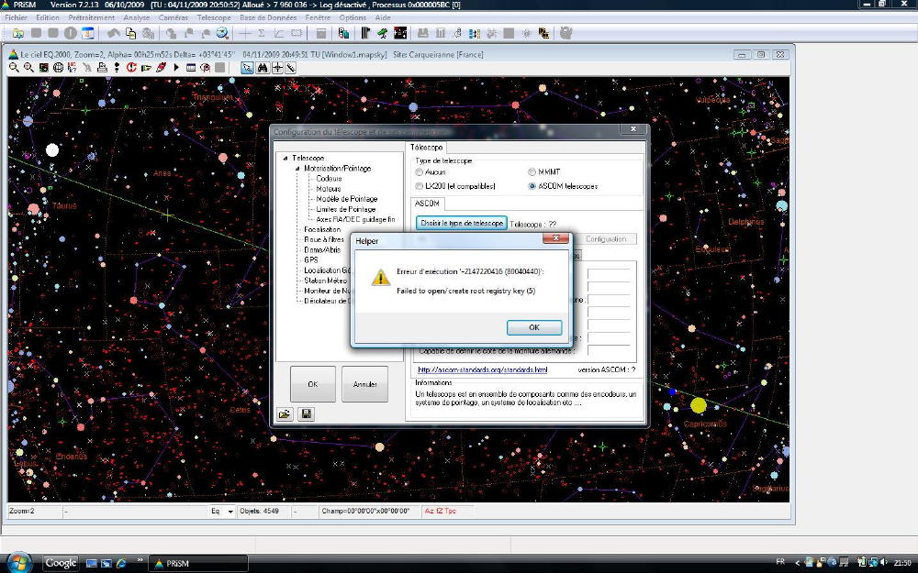Click the globe grid icon on sky toolbar

pos(59,68)
